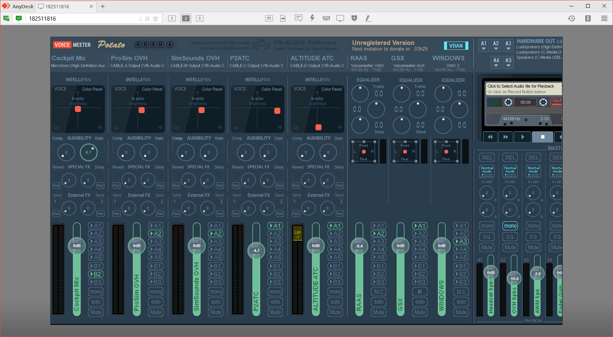Open the A3 hardware output device dropdown
Viewport: 613px width, 337px height.
(508, 46)
